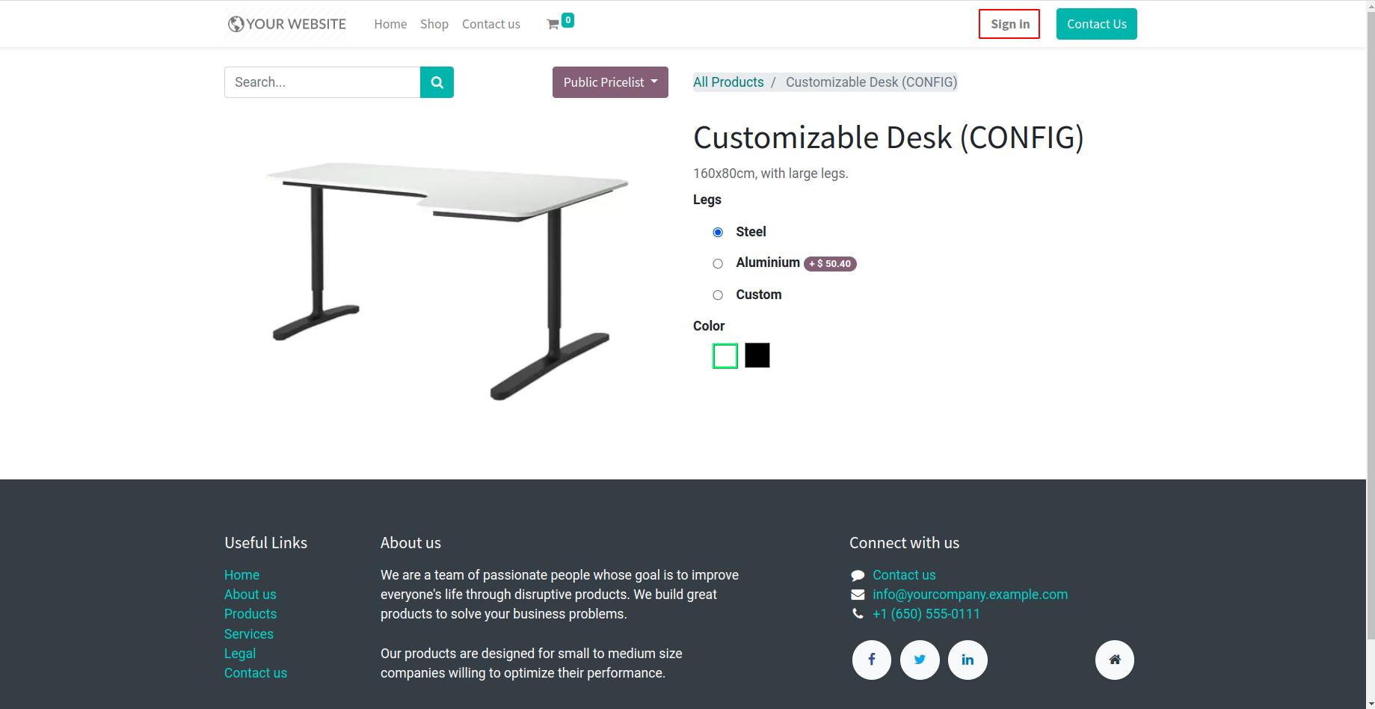Focus the Search input field
The height and width of the screenshot is (709, 1375).
322,82
